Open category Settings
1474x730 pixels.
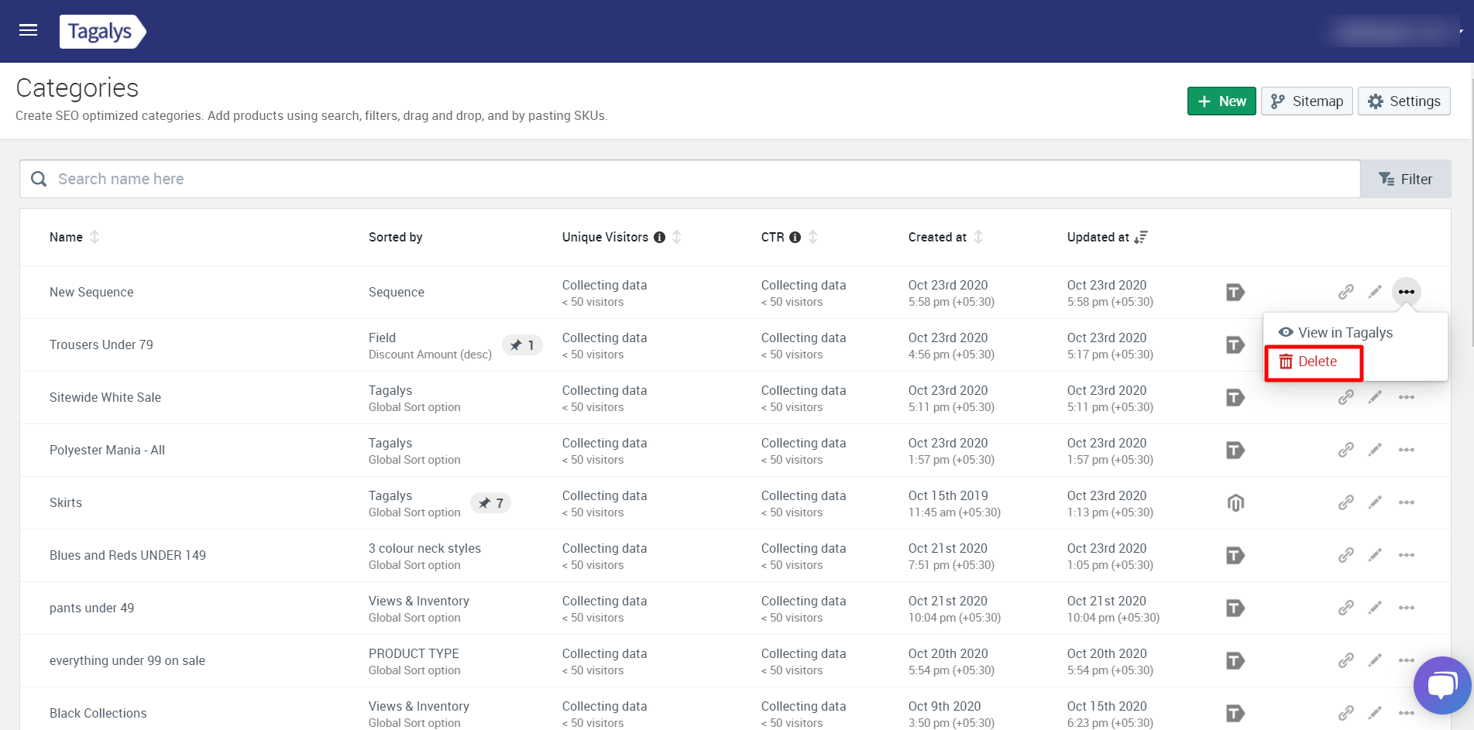(x=1404, y=101)
